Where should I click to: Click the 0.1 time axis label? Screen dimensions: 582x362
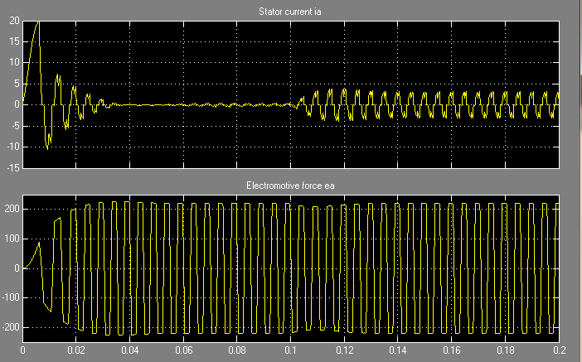coord(291,350)
